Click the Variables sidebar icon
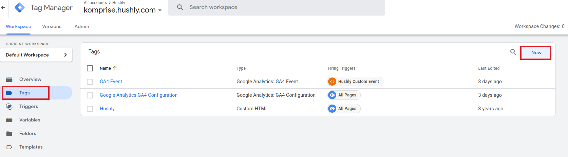This screenshot has height=157, width=568. click(9, 120)
